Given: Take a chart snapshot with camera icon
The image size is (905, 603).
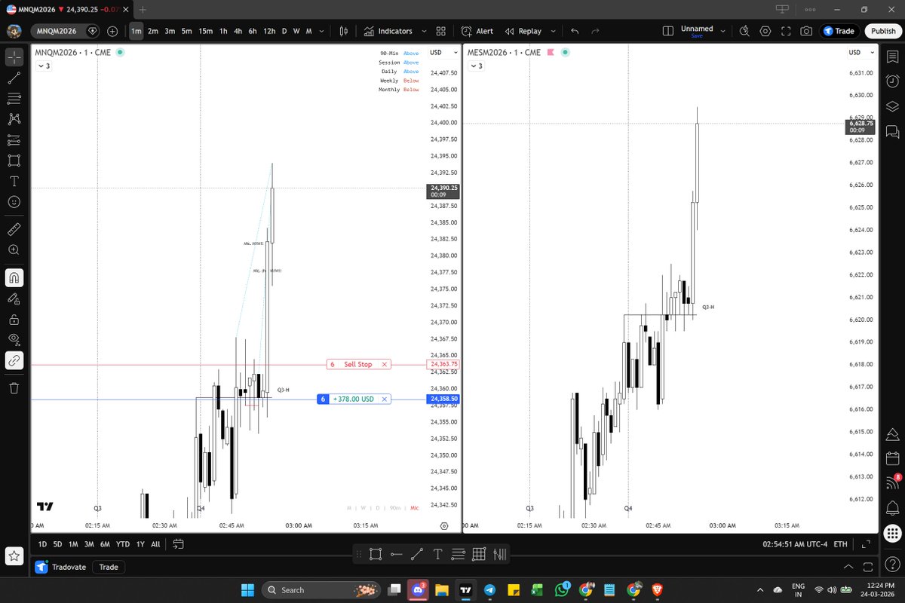Looking at the screenshot, I should [807, 31].
